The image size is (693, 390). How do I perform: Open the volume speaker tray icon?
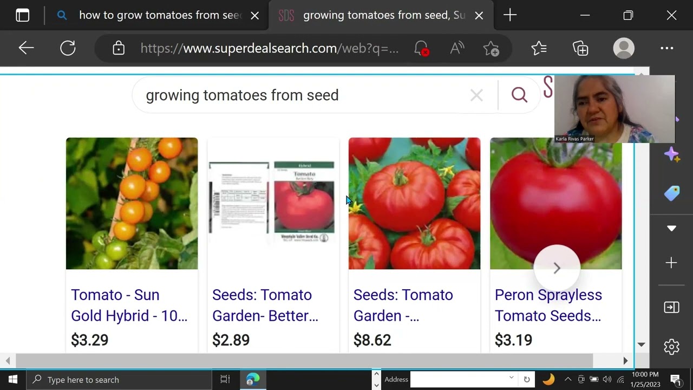click(607, 379)
